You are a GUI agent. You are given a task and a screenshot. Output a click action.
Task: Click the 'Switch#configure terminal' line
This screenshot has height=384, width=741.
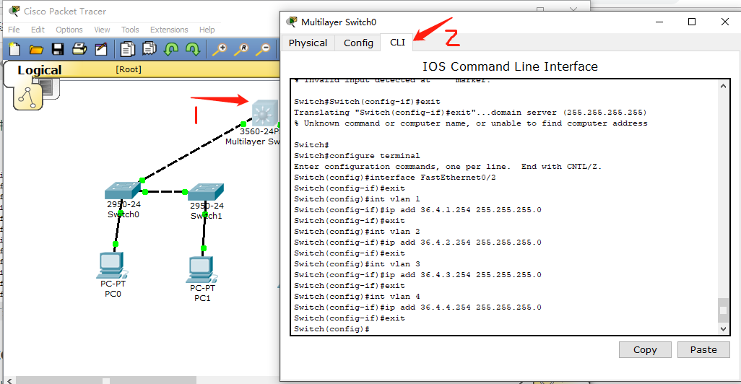point(357,155)
